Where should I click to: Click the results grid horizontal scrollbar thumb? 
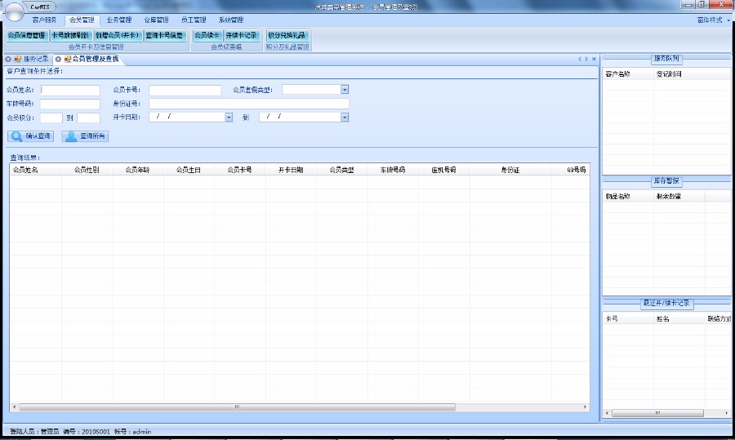click(x=237, y=407)
